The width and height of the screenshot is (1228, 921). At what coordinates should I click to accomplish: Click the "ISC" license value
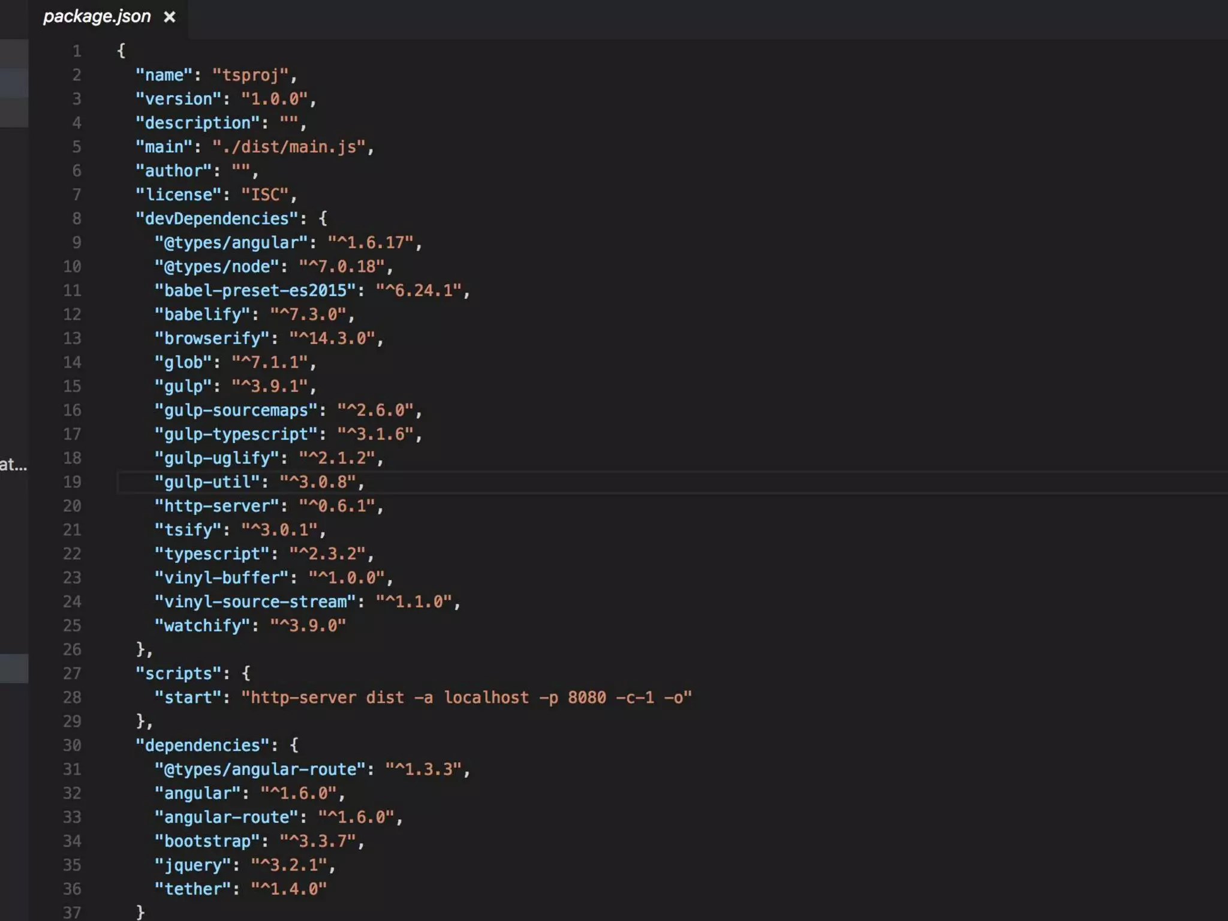tap(264, 195)
